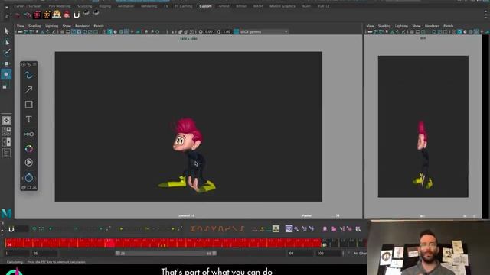Screen dimensions: 490x275
Task: Click the red timeline at current frame 26
Action: (9, 243)
